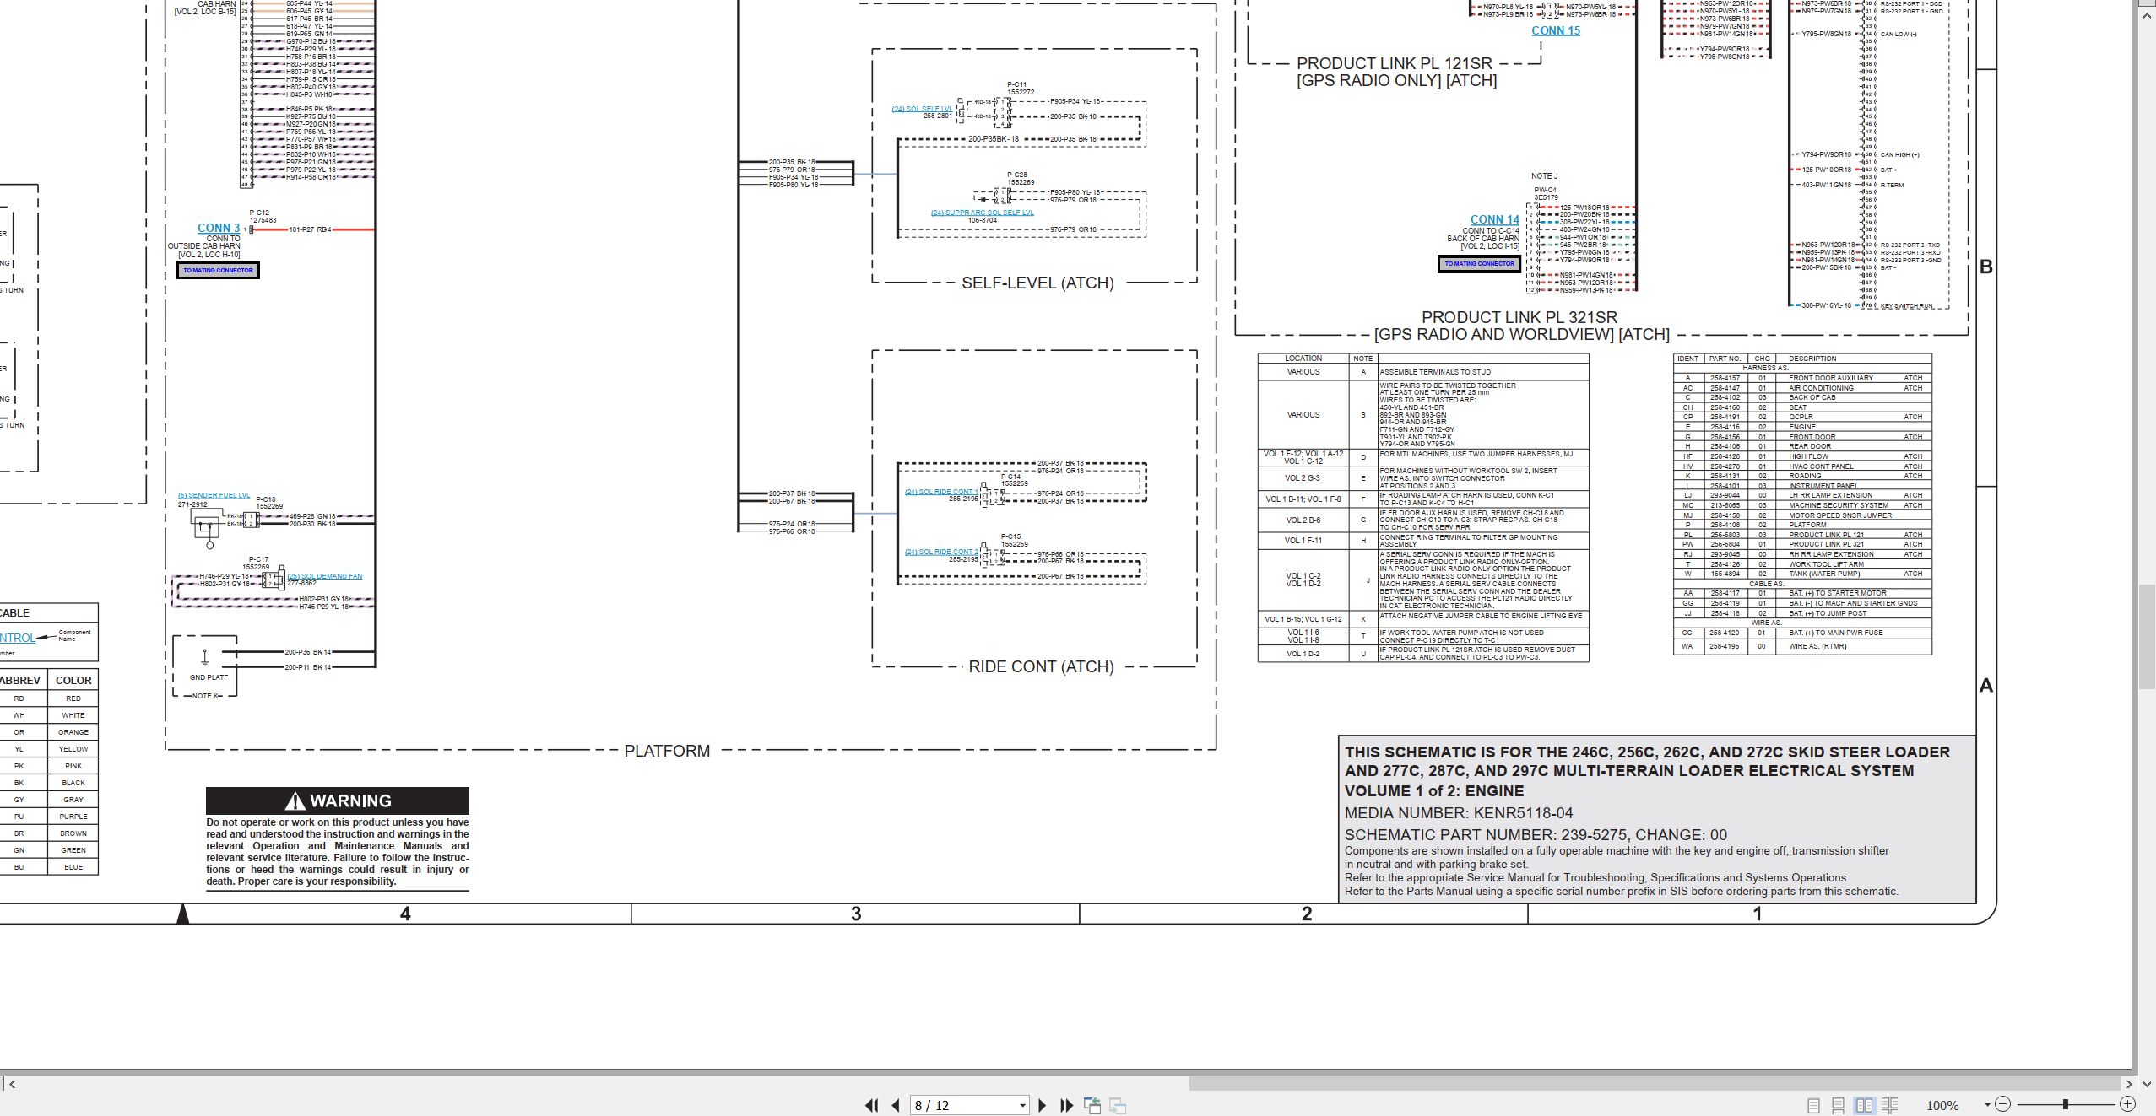Click PRODUCT LINK PL 121SR heading
Image resolution: width=2156 pixels, height=1116 pixels.
point(1395,63)
